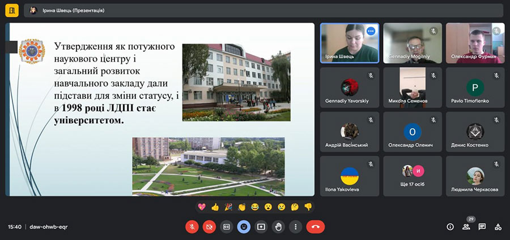Click Денис Костенко participant avatar
This screenshot has width=510, height=240.
[x=475, y=132]
